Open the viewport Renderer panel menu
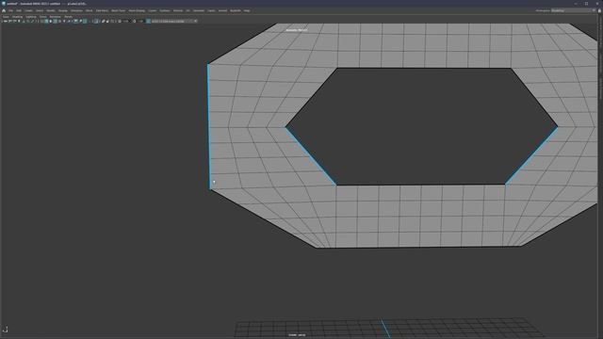The height and width of the screenshot is (339, 603). [x=55, y=17]
